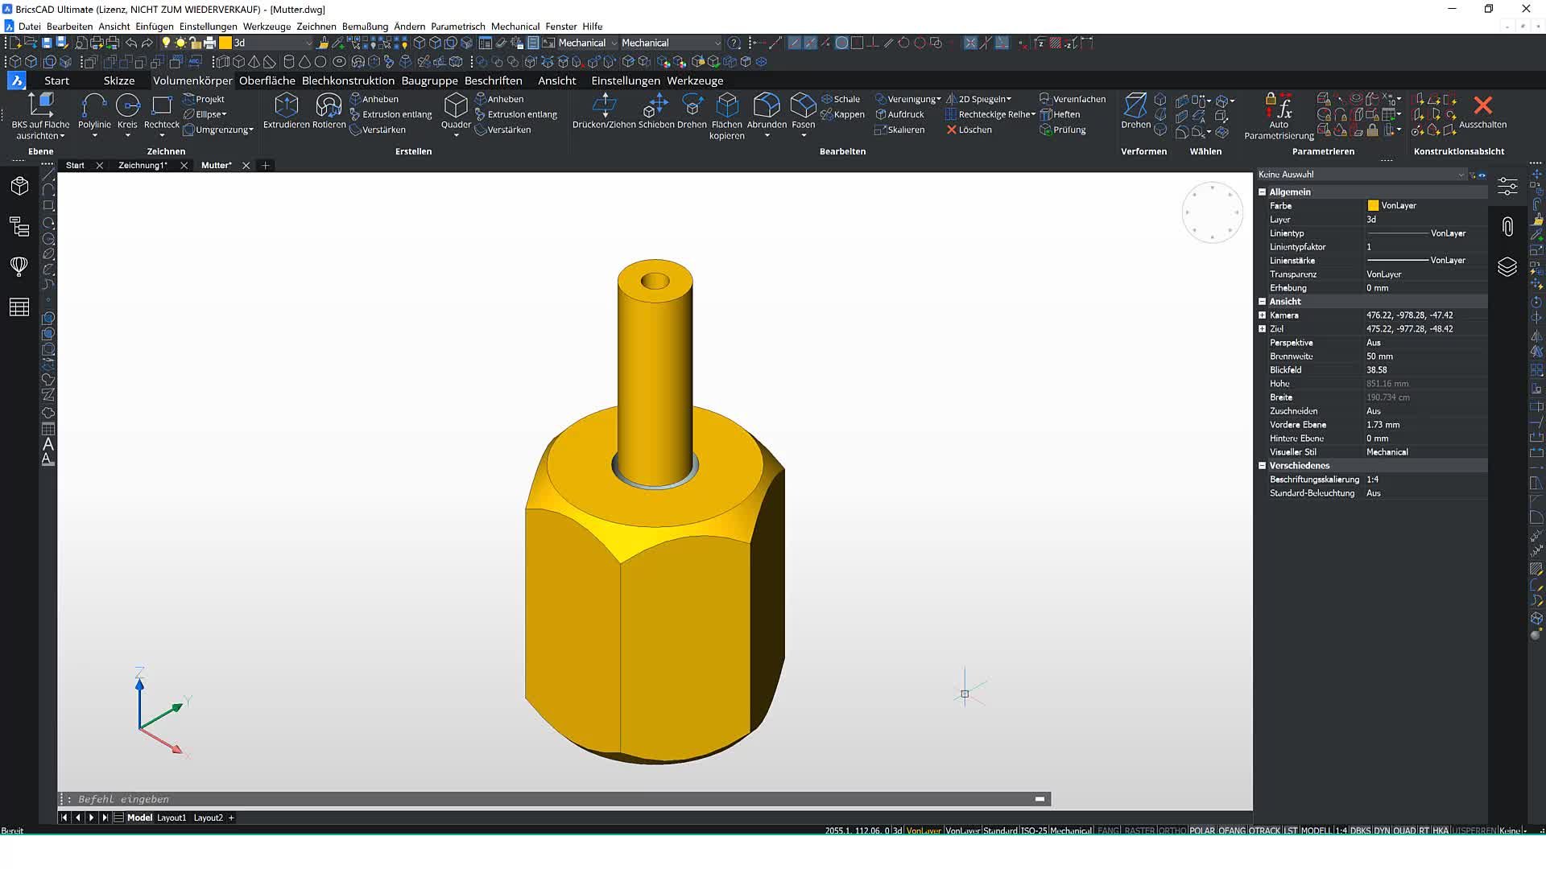Viewport: 1546px width, 869px height.
Task: Click the undo arrow in toolbar
Action: [131, 43]
